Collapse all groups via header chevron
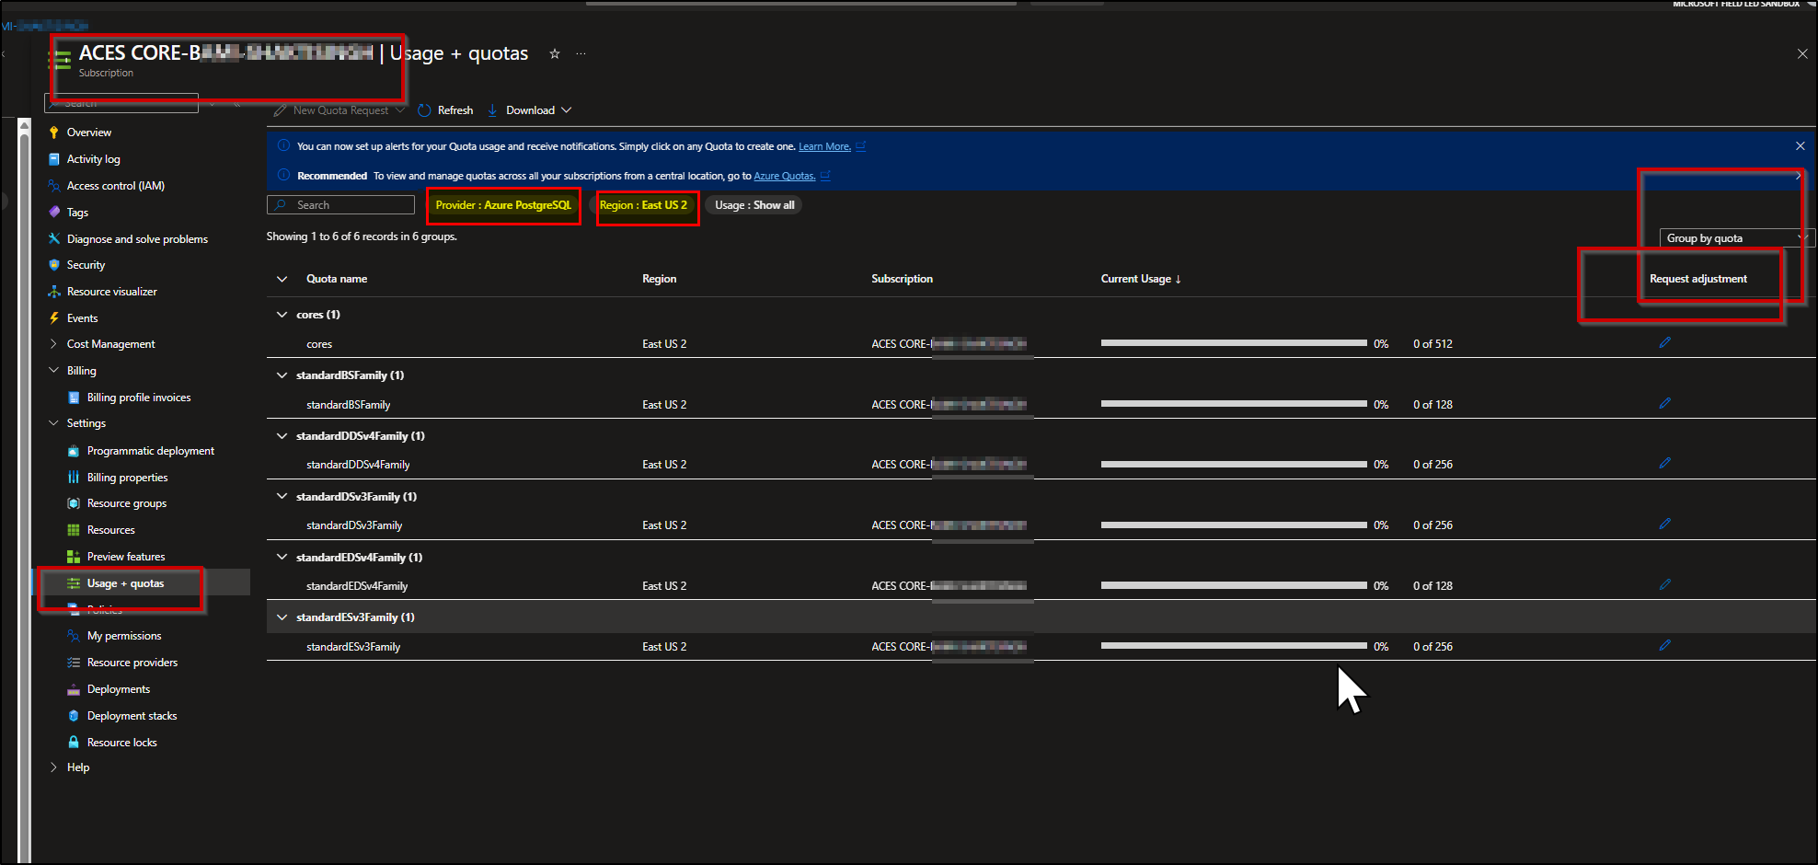 tap(282, 279)
